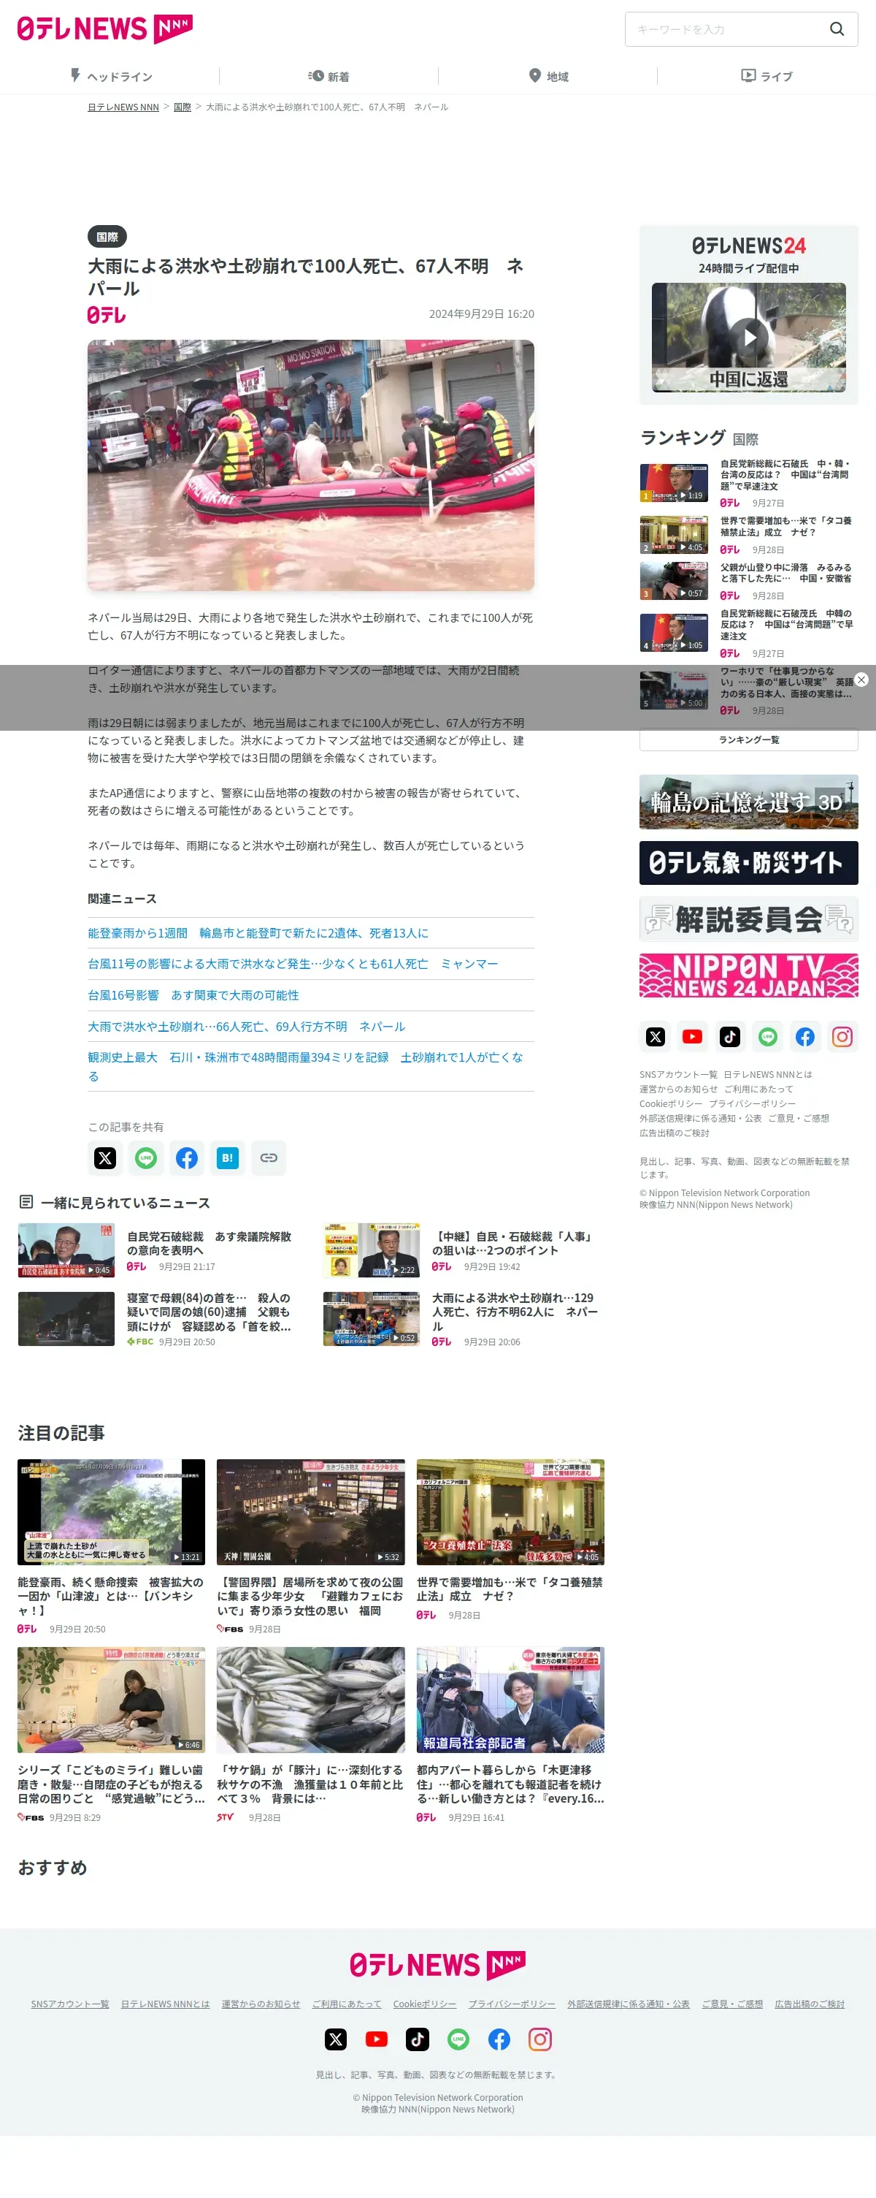Open the TikTok icon in sidebar
Screen dimensions: 876x2198
click(x=730, y=1037)
